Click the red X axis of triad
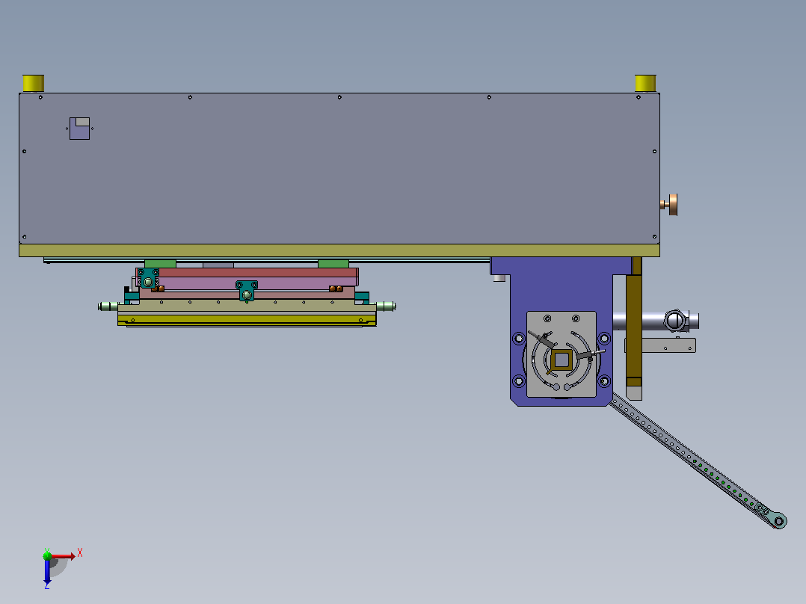Image resolution: width=806 pixels, height=604 pixels. point(64,556)
